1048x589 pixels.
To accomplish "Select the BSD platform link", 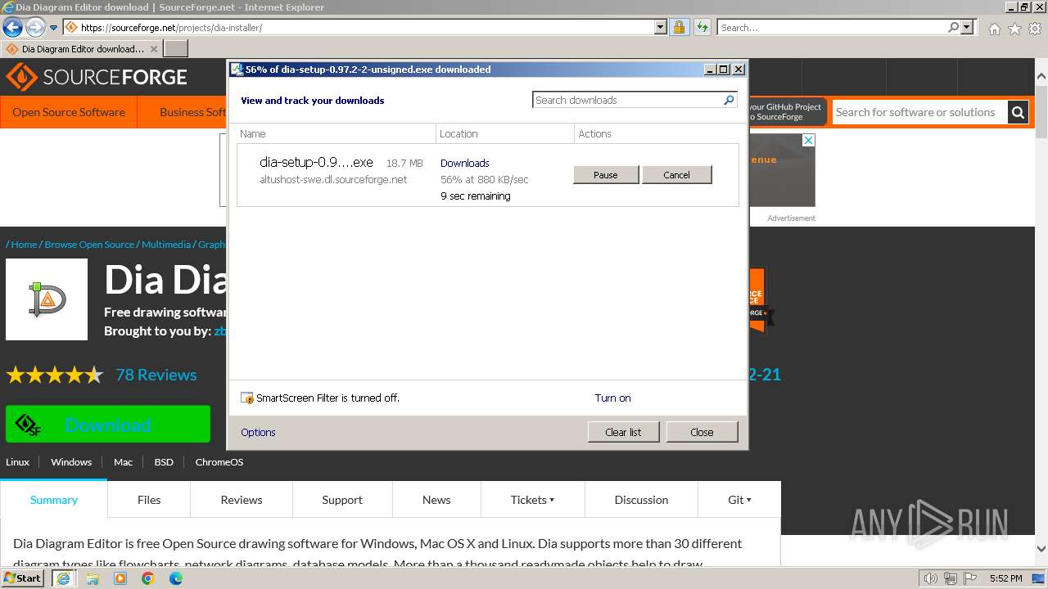I will coord(164,462).
